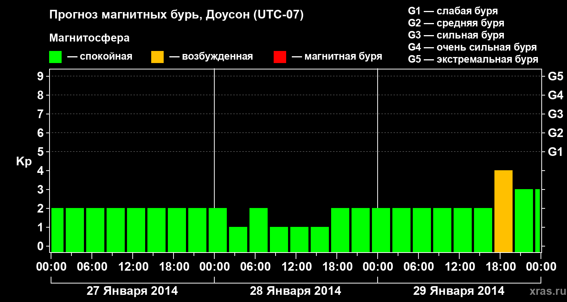567x302 pixels.
Task: Click the '— магнитная буря' legend label
Action: [x=337, y=57]
